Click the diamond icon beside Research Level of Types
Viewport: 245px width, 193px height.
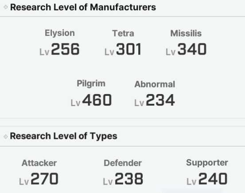pyautogui.click(x=6, y=137)
